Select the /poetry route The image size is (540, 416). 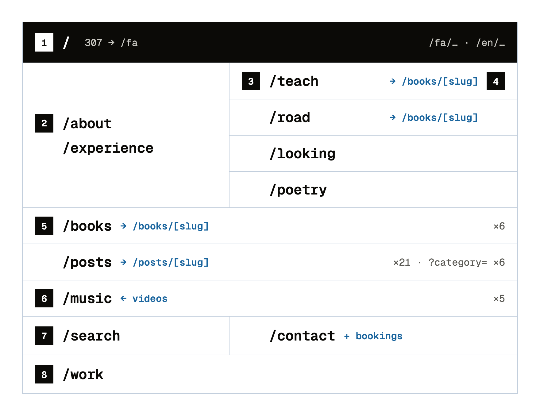coord(298,190)
